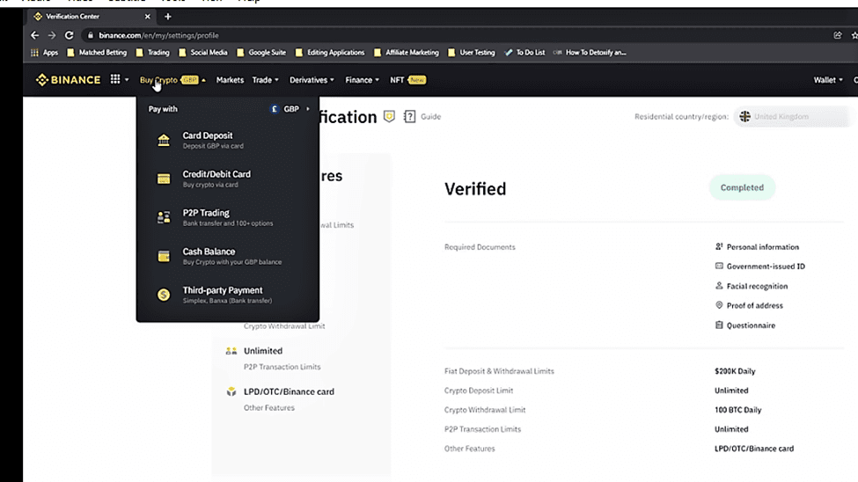This screenshot has height=482, width=858.
Task: Click the Verified heading
Action: pyautogui.click(x=475, y=189)
